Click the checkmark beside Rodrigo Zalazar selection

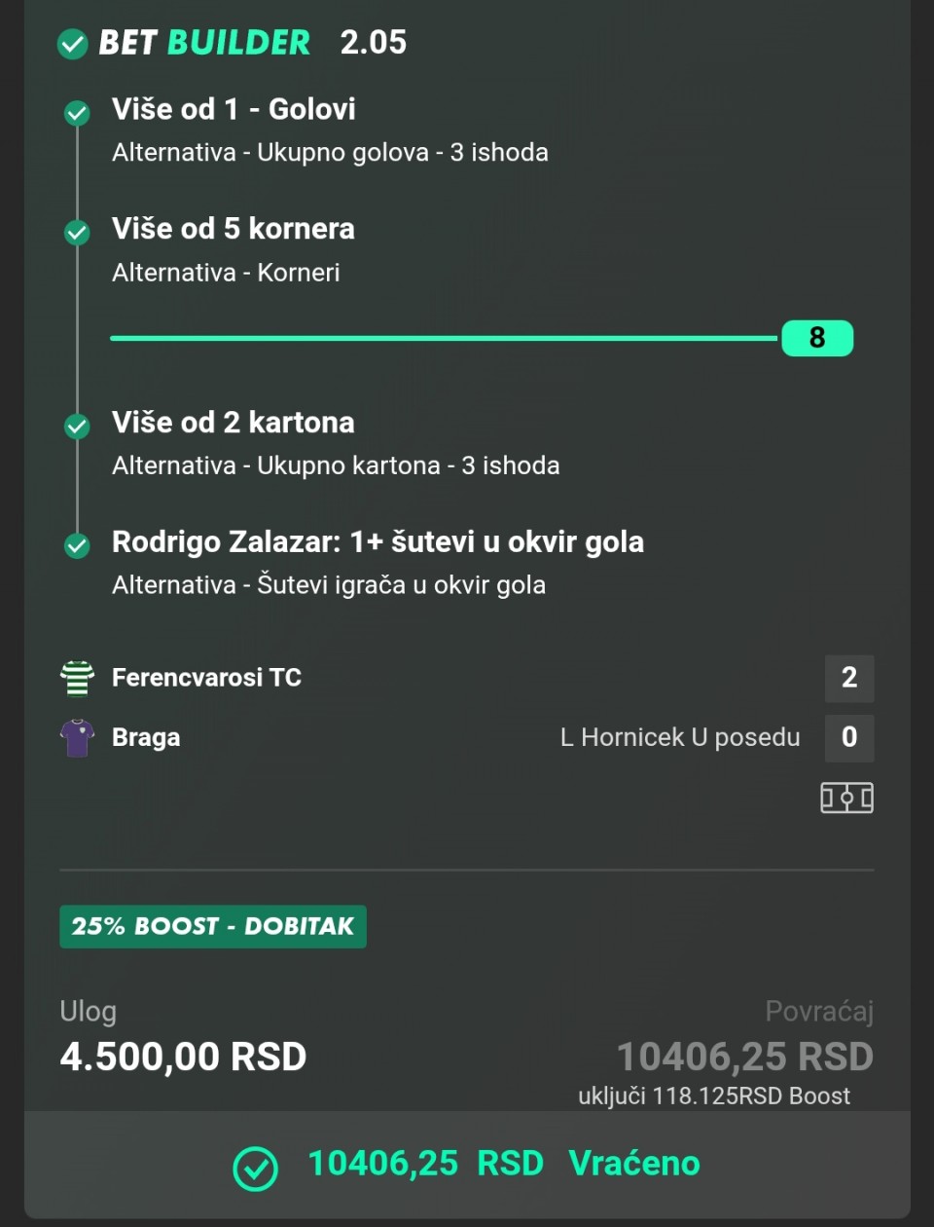click(77, 545)
